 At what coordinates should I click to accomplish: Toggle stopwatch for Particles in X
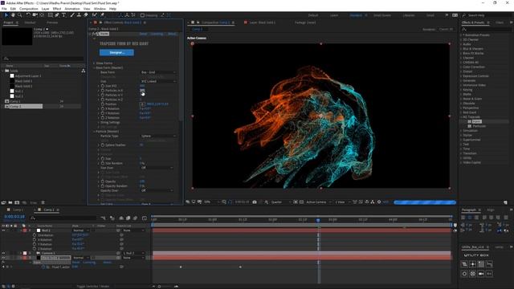[x=103, y=91]
